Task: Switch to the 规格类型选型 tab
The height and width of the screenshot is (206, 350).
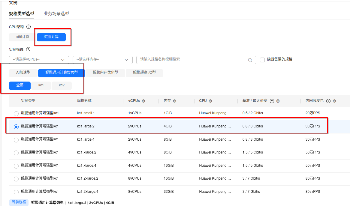Action: (x=21, y=13)
